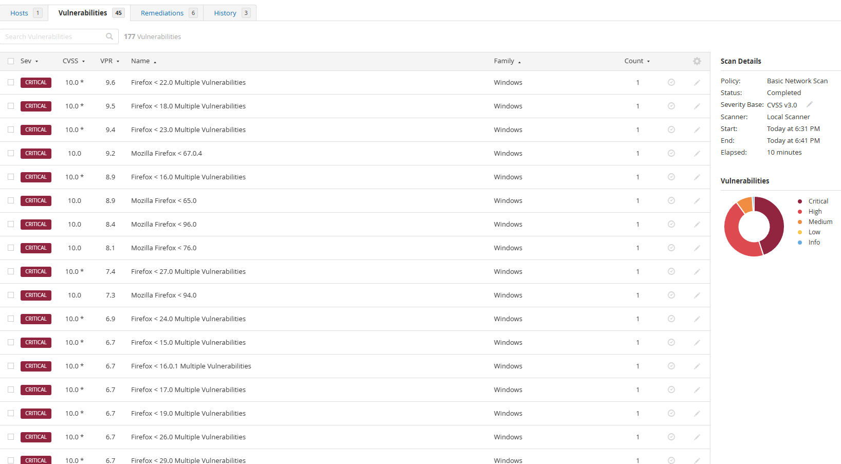Click the CRITICAL badge on Firefox < 17.0 row
The image size is (841, 464).
point(36,389)
